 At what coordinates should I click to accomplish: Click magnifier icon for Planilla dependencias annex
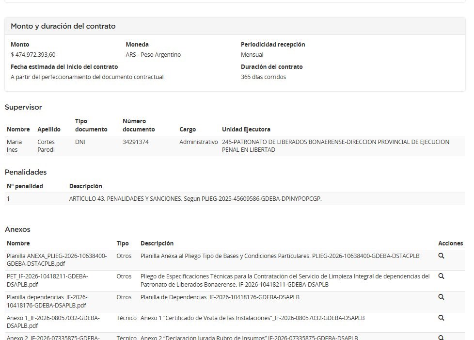(441, 297)
